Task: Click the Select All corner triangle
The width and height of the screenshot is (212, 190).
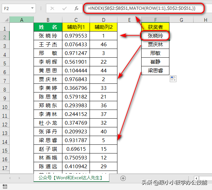Action: tap(7, 20)
